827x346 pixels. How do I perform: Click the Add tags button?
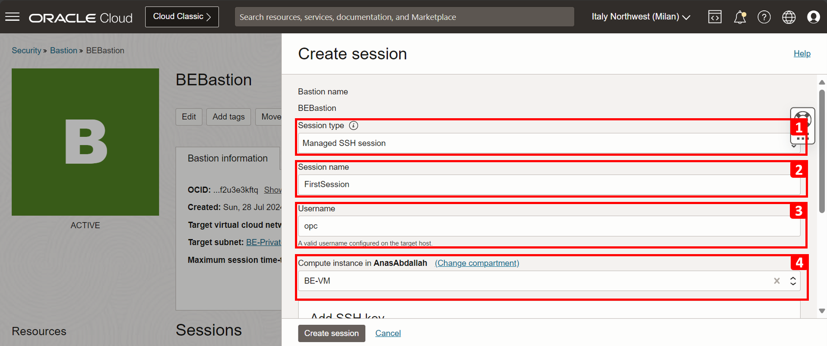pyautogui.click(x=228, y=117)
